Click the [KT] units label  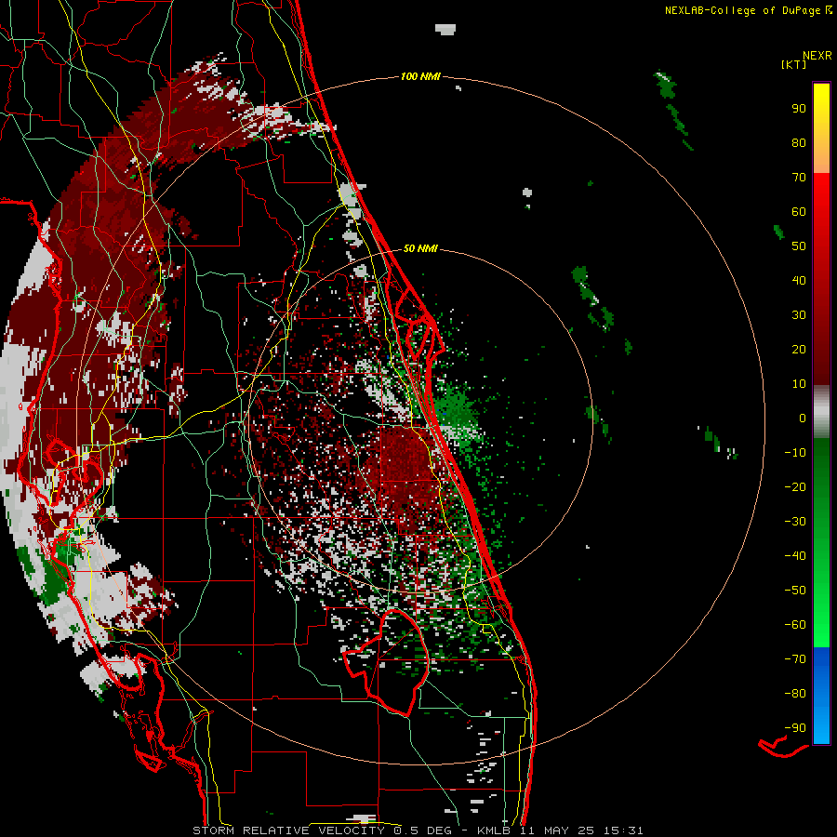[x=793, y=64]
